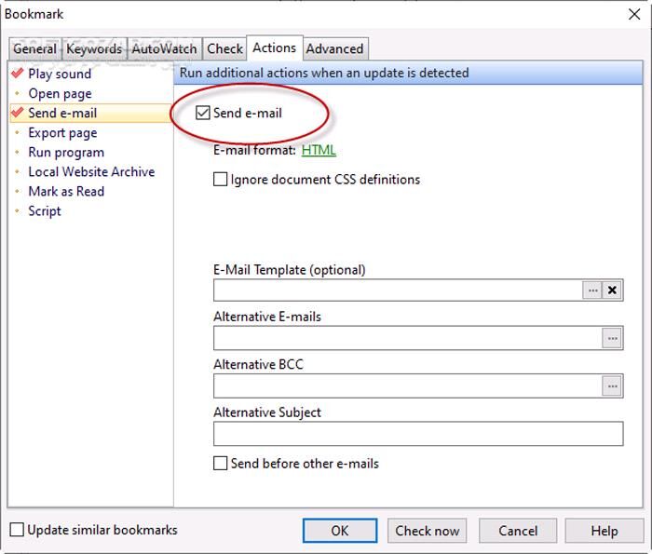Screen dimensions: 652x554
Task: Close the Bookmark dialog window
Action: 634,14
